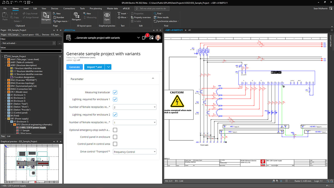Click the user profile avatar in eBUILD
Image resolution: width=334 pixels, height=188 pixels.
(x=158, y=38)
